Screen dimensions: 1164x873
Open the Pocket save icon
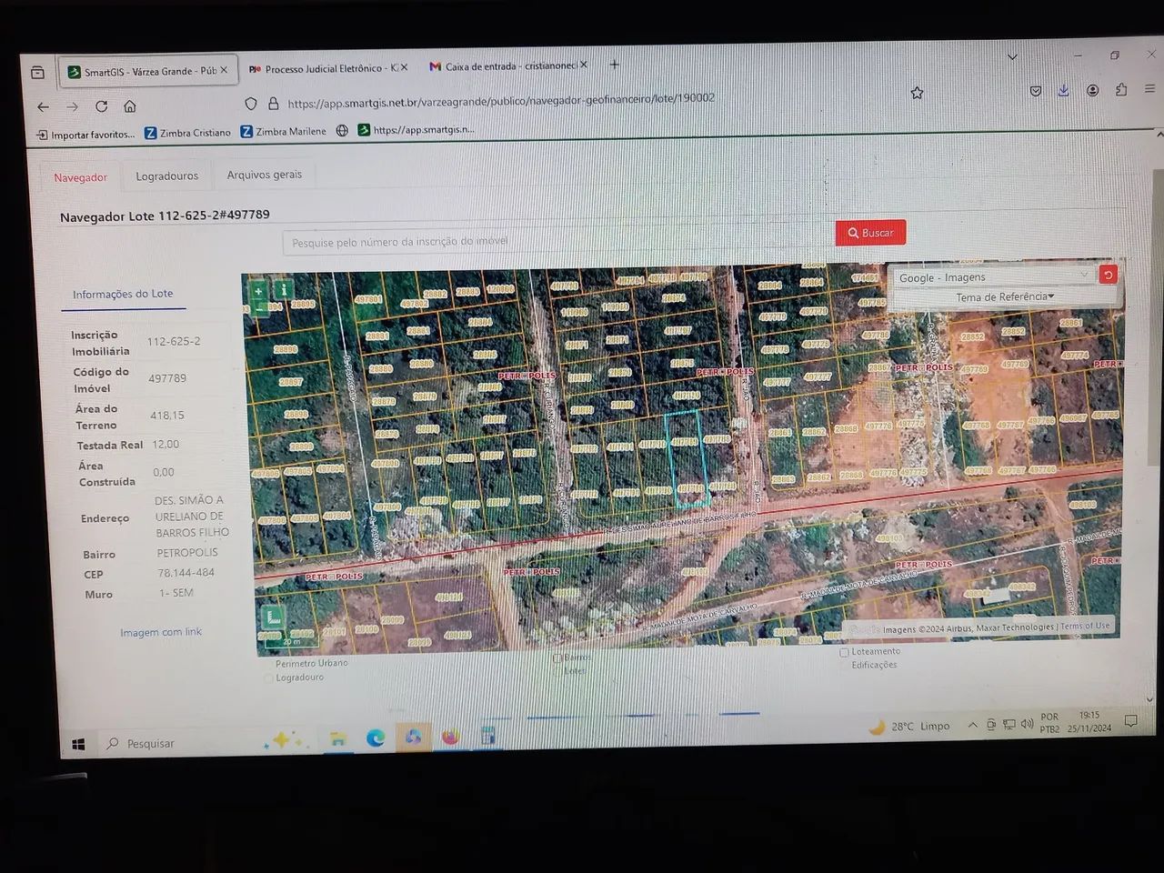(x=1036, y=91)
